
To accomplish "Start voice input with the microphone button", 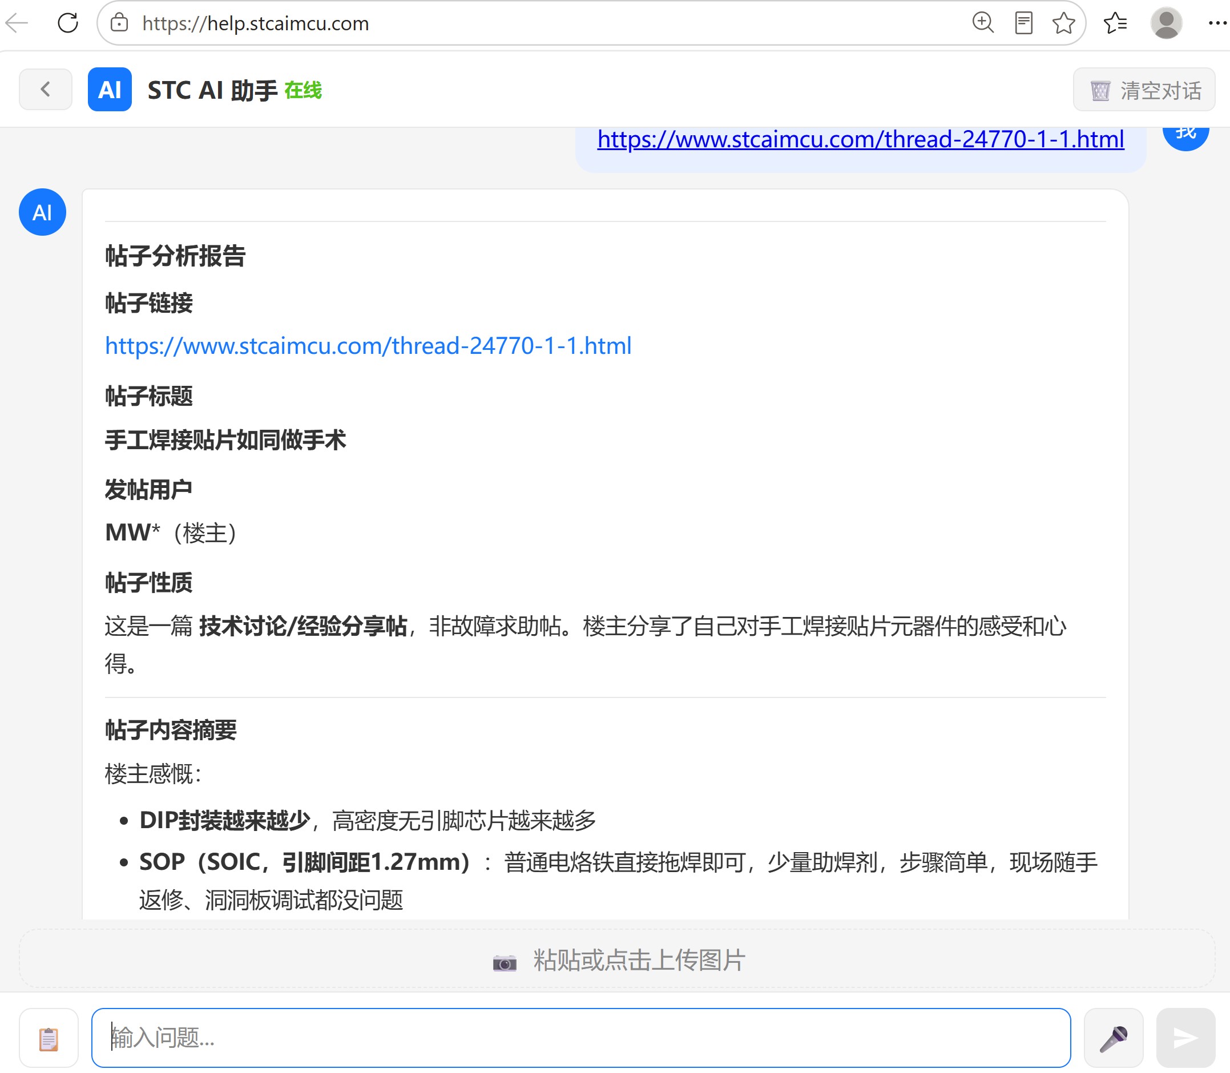I will pos(1113,1038).
